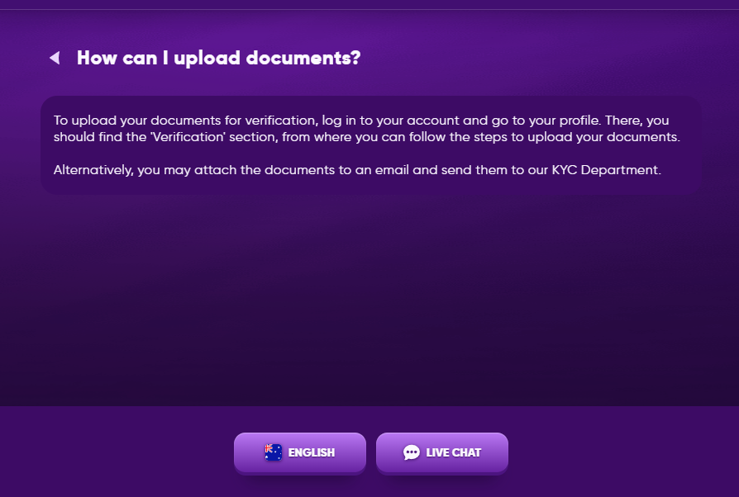
Task: Click the paragraph starting 'Alternatively'
Action: tap(357, 170)
